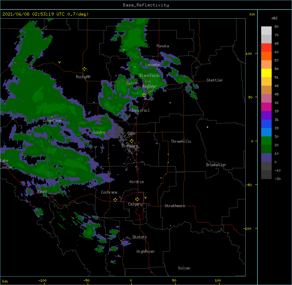Click the Innisfail city label

coord(141,110)
